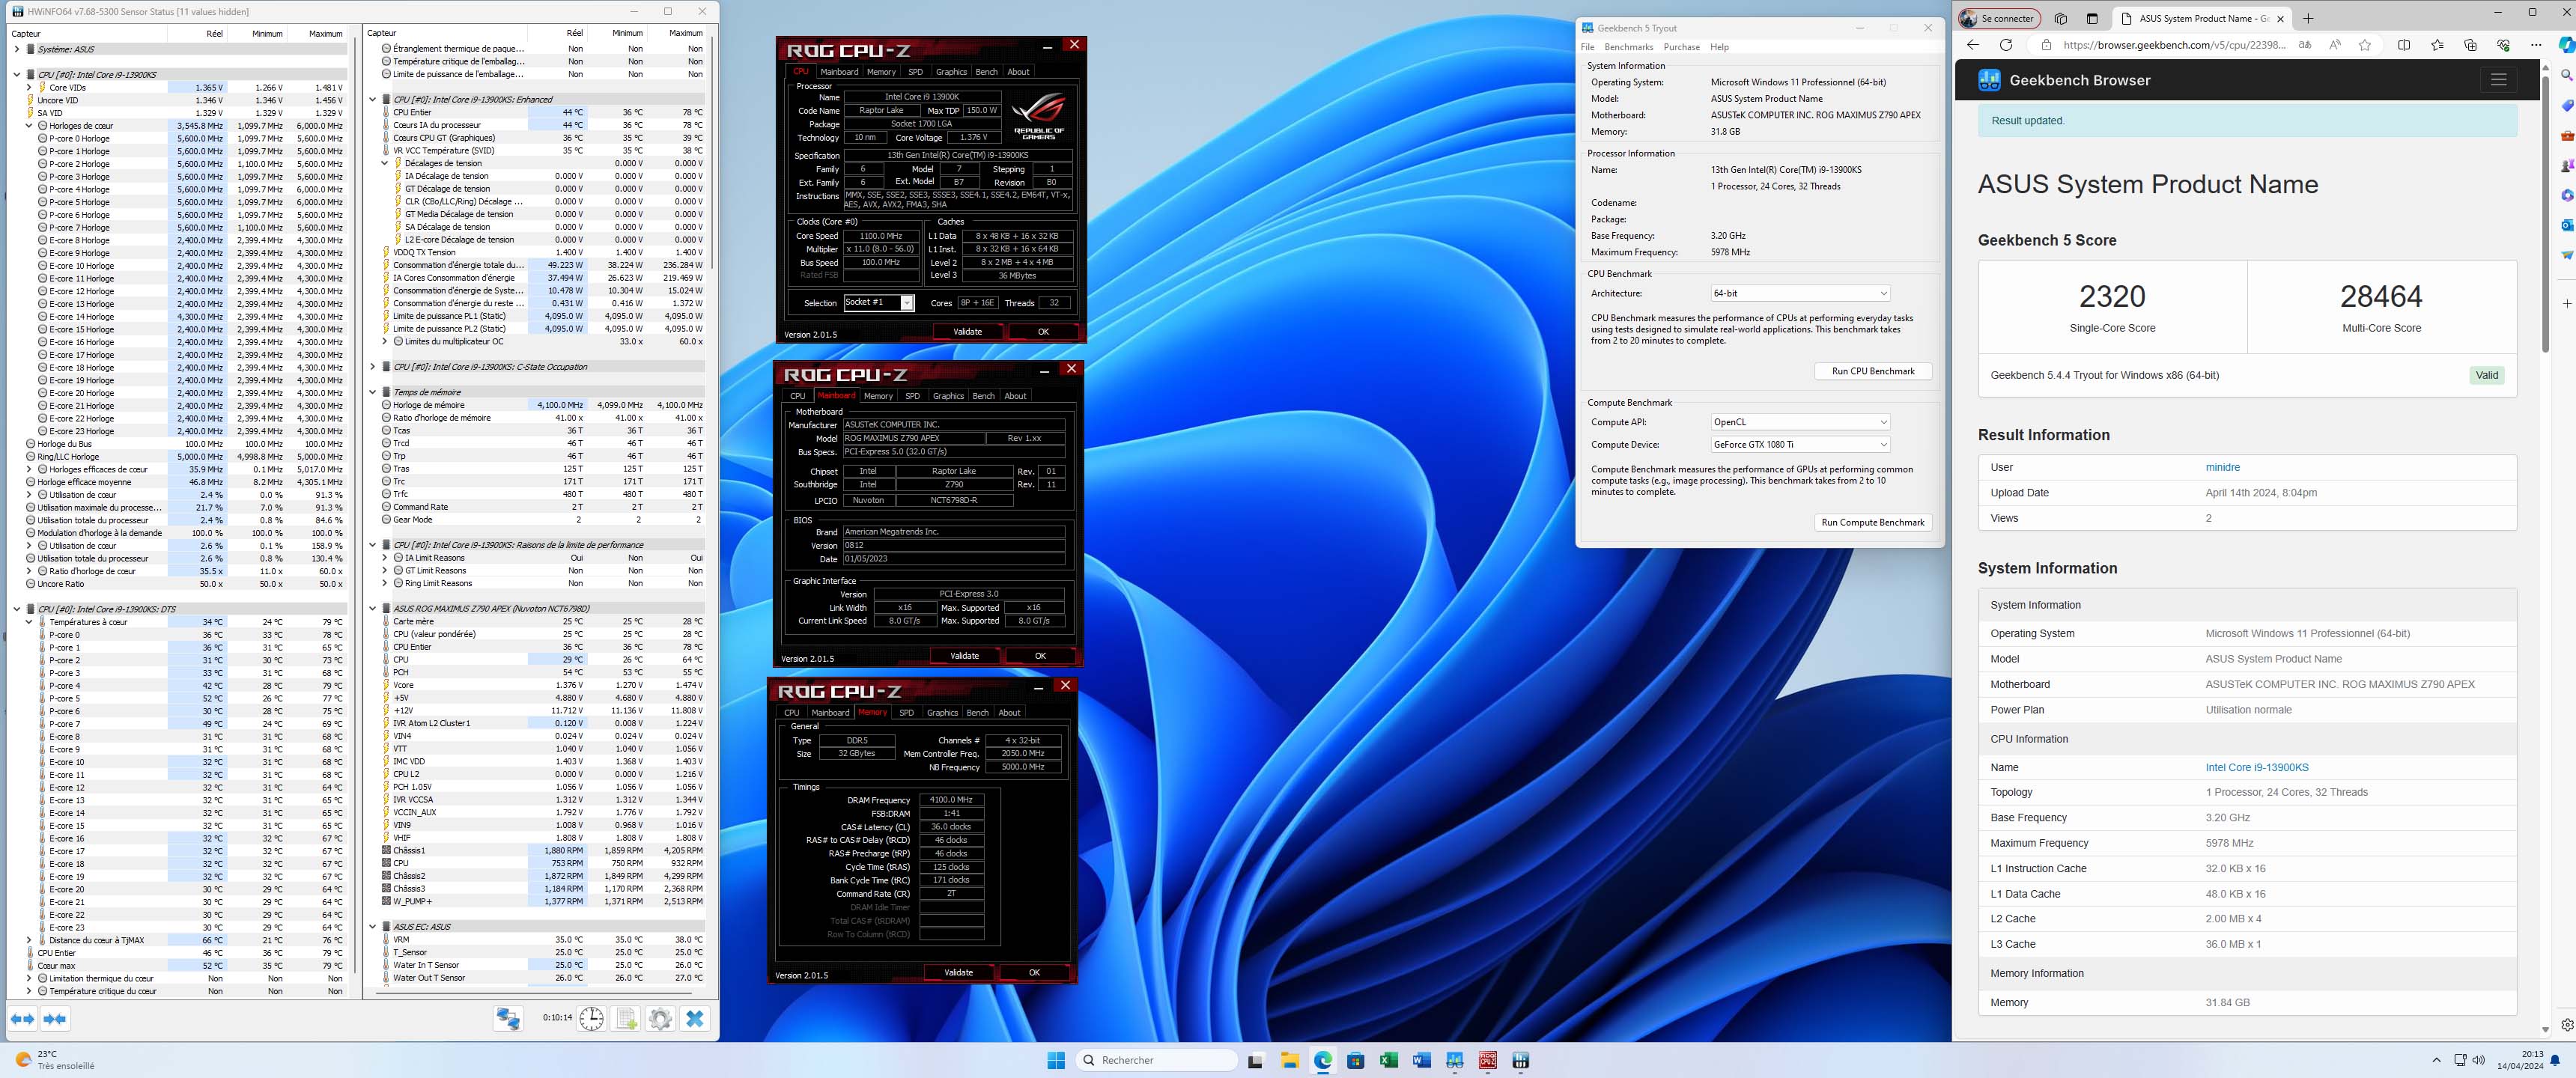This screenshot has height=1078, width=2576.
Task: Click the Geekbench Browser logo icon
Action: (1989, 80)
